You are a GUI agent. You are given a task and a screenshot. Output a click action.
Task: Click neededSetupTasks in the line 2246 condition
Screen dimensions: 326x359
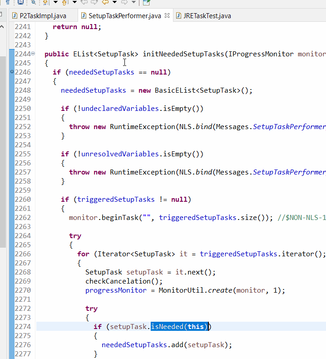(x=102, y=72)
